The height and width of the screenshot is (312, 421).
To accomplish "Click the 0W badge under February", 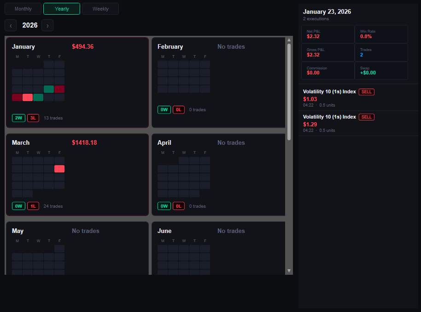I will coord(164,109).
